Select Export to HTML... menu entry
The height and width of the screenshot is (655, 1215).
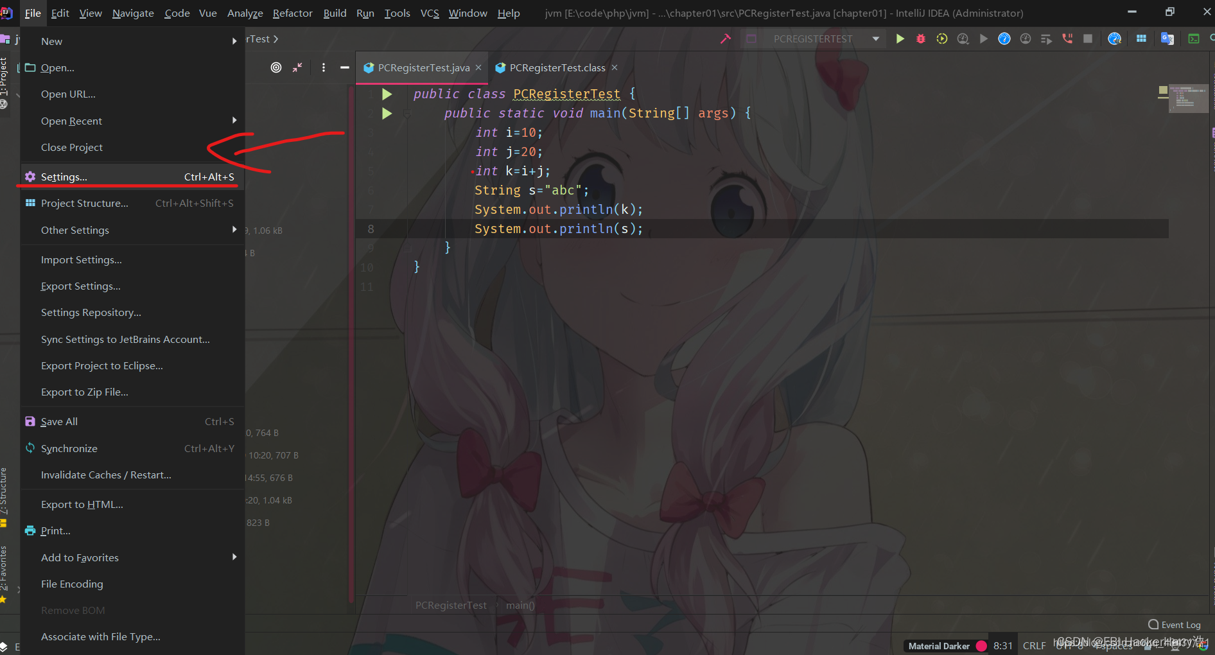pyautogui.click(x=132, y=504)
